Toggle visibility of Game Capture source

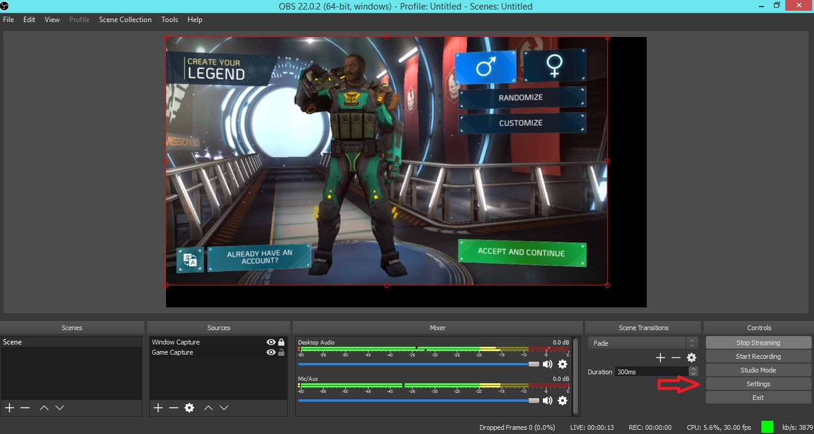coord(271,352)
